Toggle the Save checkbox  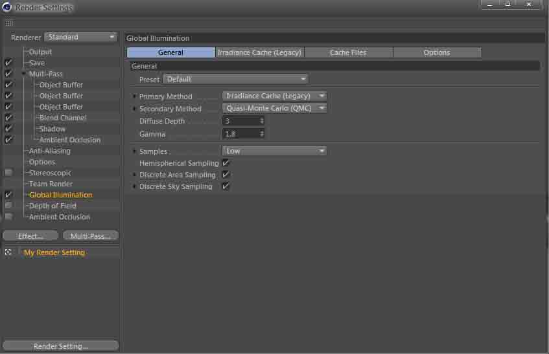[x=8, y=63]
